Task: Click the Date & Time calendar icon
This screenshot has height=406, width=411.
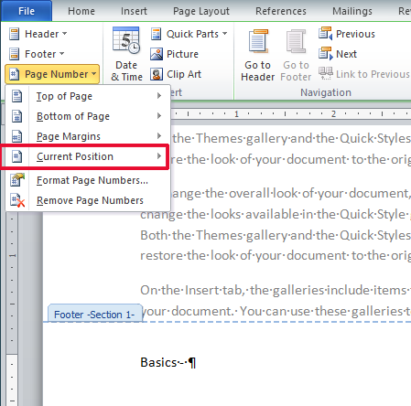Action: (x=126, y=40)
